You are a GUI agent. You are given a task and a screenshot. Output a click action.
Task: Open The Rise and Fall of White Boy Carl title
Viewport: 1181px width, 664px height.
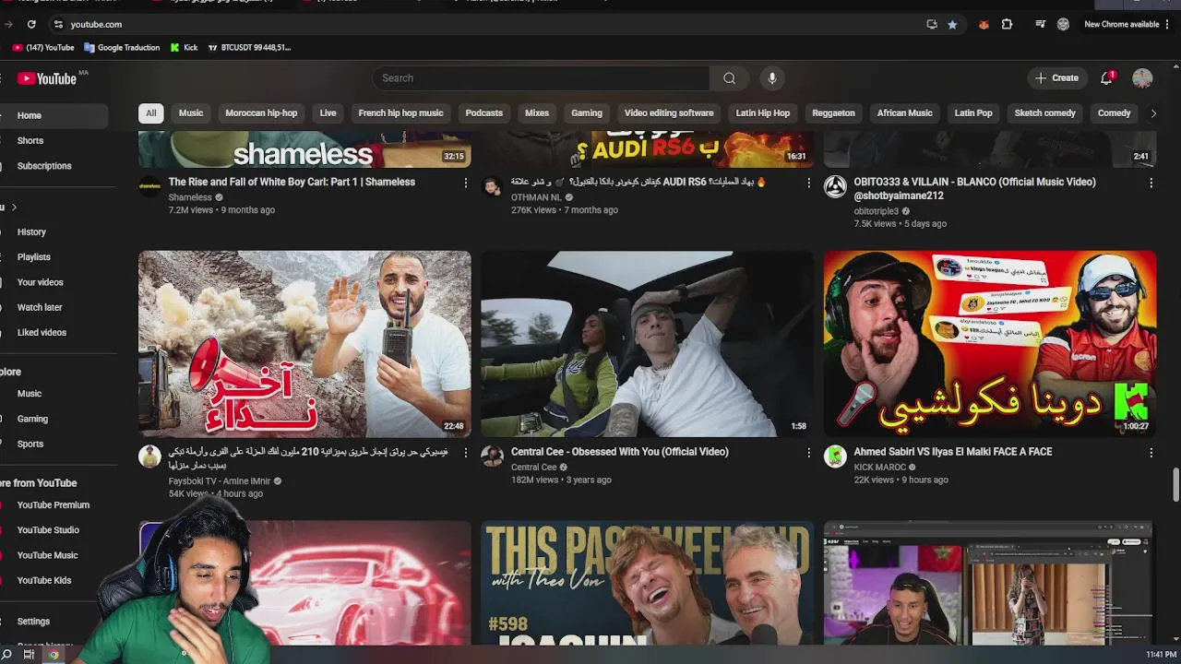pos(292,182)
